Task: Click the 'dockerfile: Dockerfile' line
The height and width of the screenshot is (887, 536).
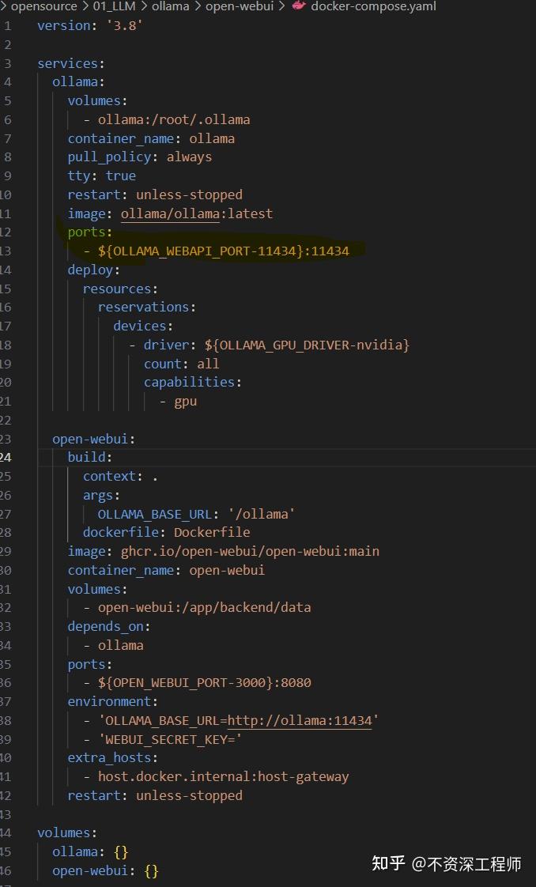Action: pos(167,532)
